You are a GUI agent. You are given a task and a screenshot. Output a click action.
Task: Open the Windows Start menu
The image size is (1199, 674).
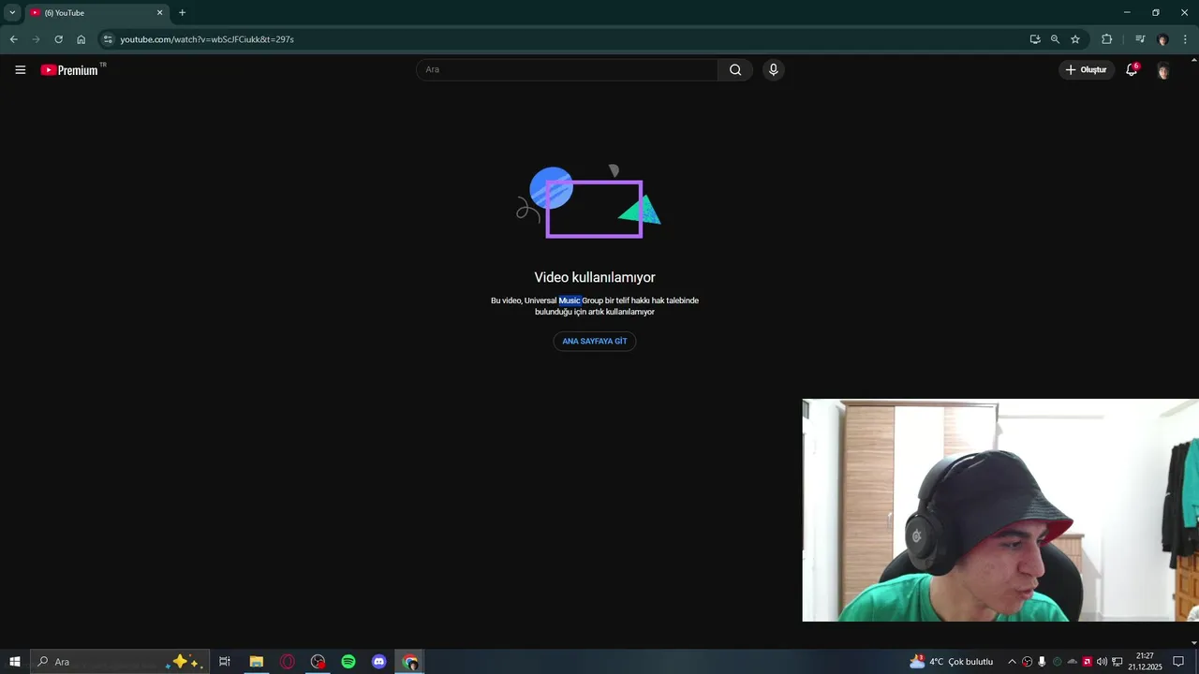point(15,662)
